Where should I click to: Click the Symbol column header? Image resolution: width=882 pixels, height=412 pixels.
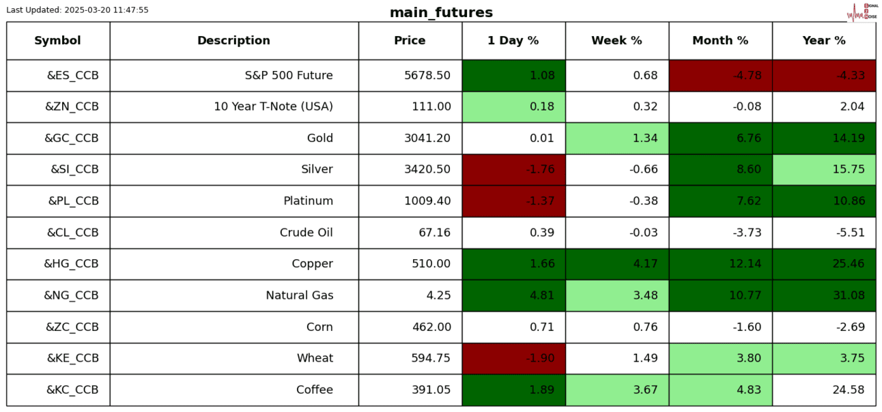click(58, 41)
